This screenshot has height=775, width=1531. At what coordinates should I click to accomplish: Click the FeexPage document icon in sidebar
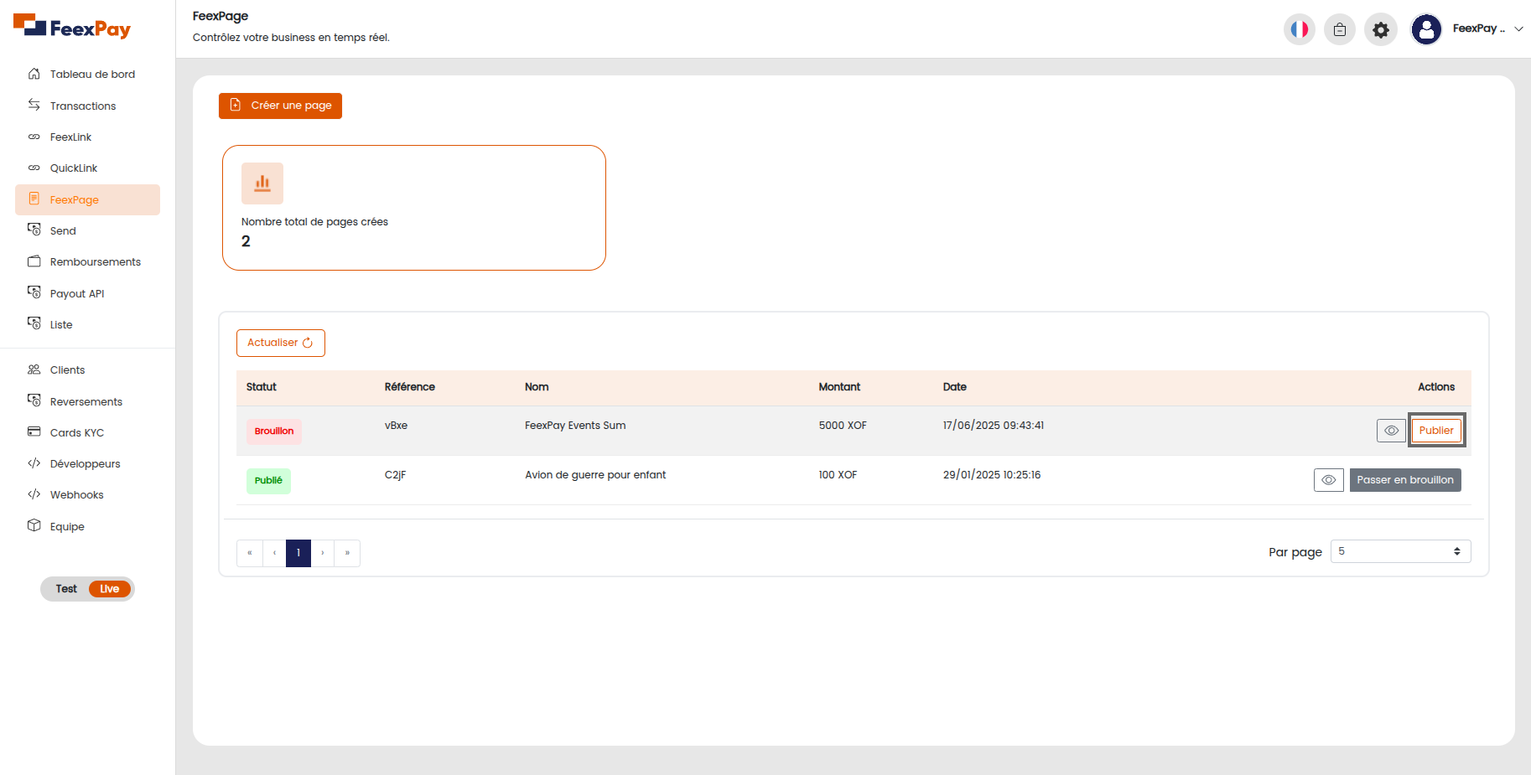point(34,199)
